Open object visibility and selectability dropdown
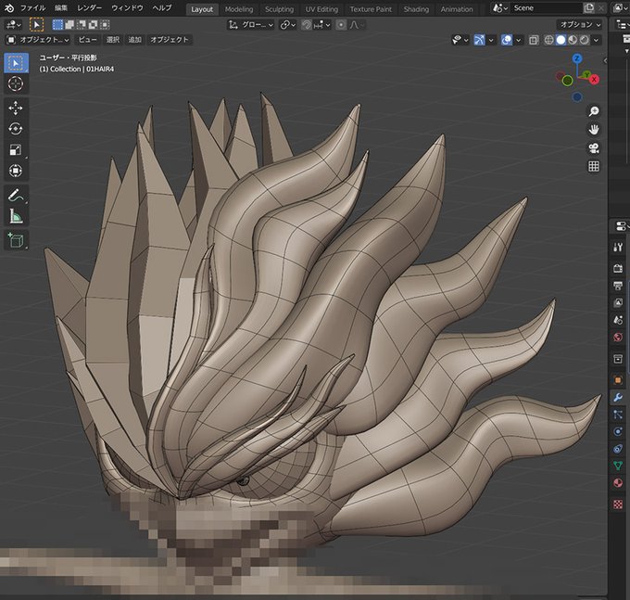This screenshot has height=600, width=630. (x=460, y=40)
